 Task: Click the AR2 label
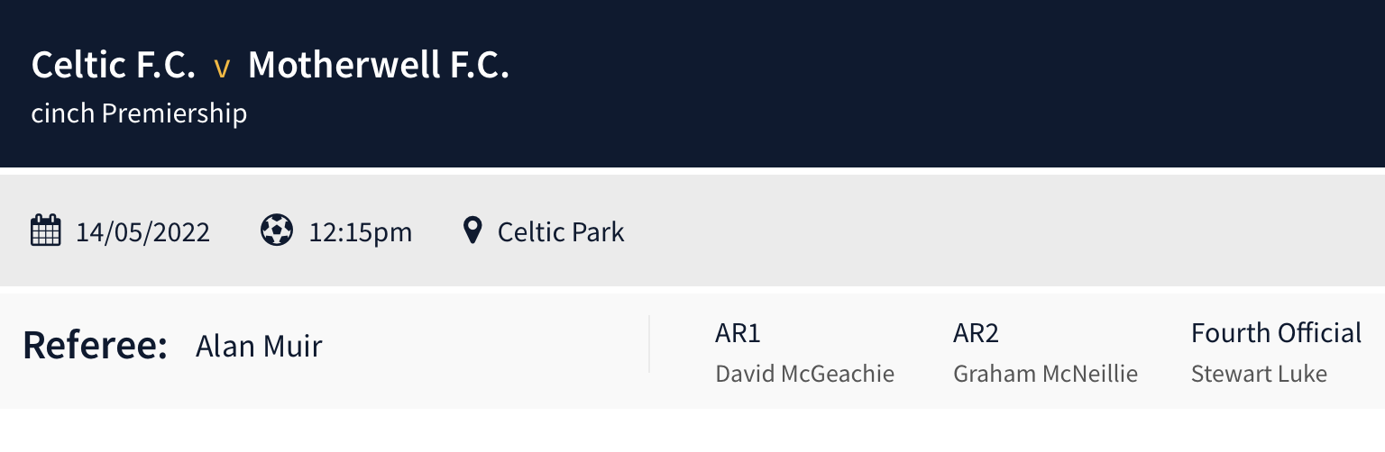(x=976, y=333)
